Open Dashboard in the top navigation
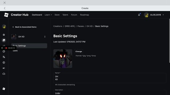Image resolution: width=170 pixels, height=95 pixels. click(37, 15)
